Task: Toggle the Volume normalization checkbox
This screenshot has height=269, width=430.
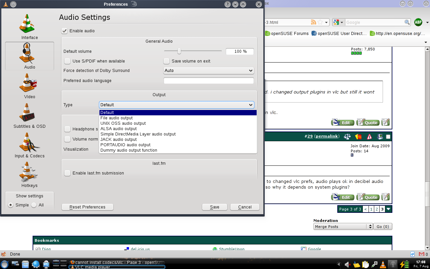Action: 68,139
